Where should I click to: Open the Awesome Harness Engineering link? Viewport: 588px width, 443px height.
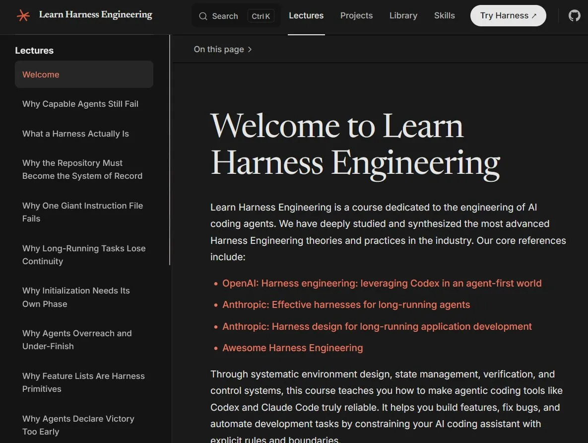pyautogui.click(x=292, y=348)
